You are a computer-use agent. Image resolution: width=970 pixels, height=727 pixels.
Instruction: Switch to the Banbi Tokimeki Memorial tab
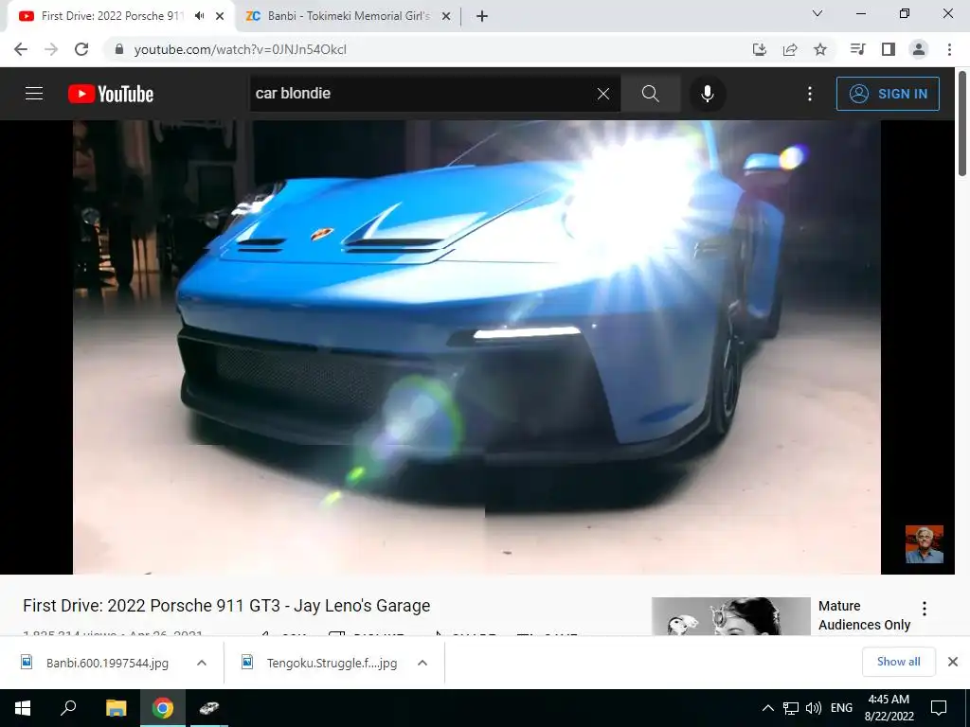349,16
